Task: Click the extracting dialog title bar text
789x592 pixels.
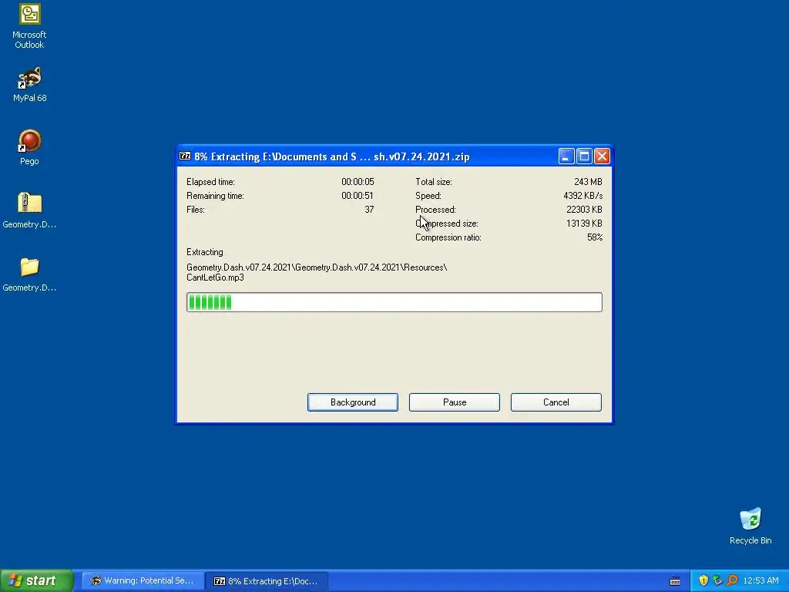Action: pyautogui.click(x=332, y=156)
